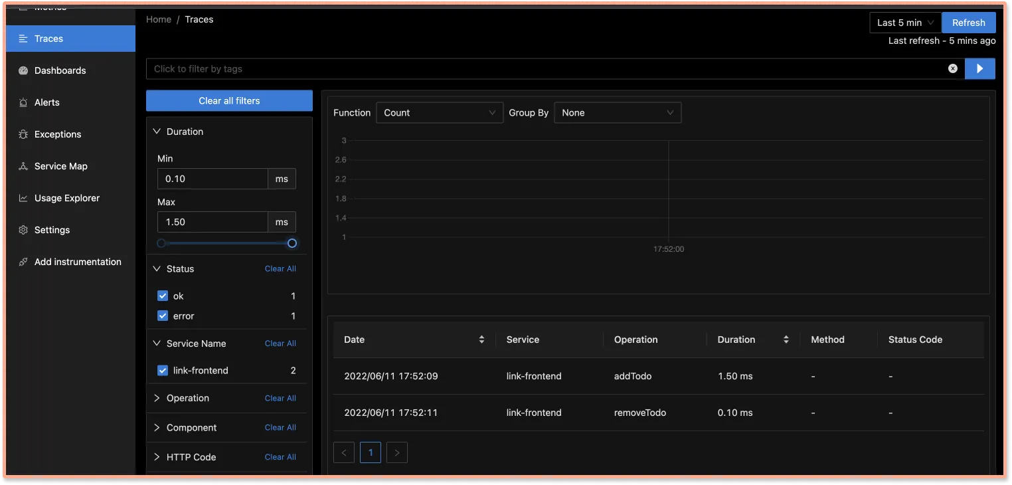
Task: Open Settings in the sidebar
Action: (70, 230)
